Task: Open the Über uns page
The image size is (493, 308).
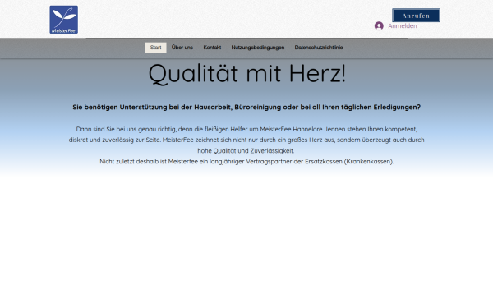Action: click(182, 48)
